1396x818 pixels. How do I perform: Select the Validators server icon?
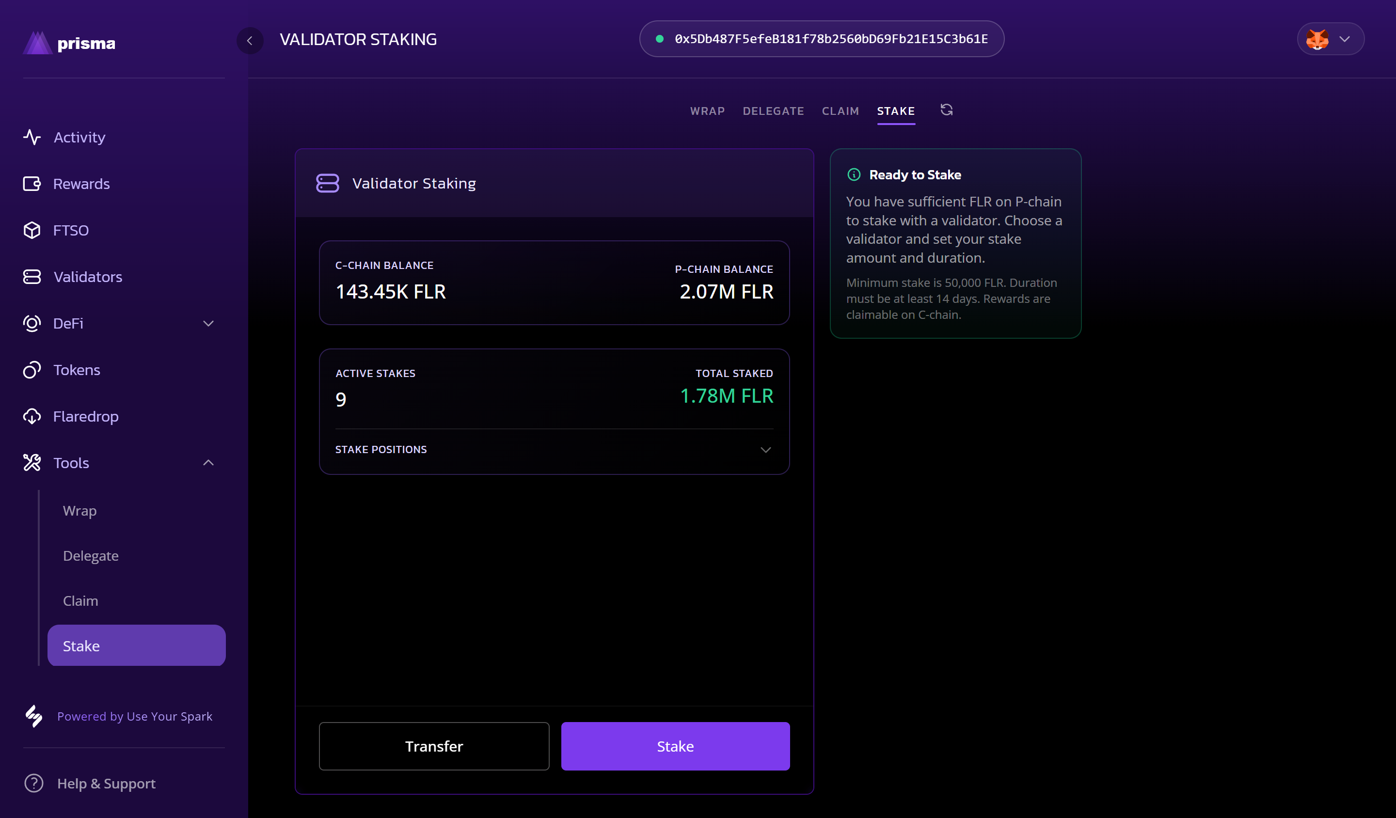(x=32, y=276)
